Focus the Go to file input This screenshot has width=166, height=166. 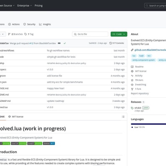tap(90, 34)
